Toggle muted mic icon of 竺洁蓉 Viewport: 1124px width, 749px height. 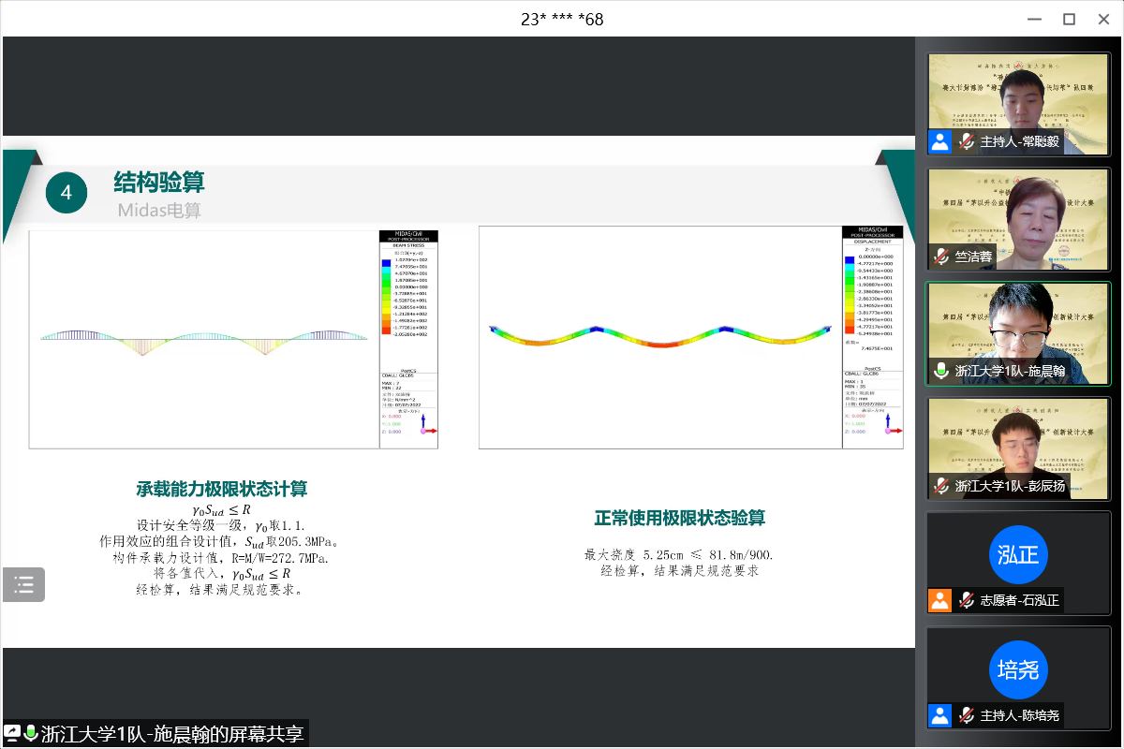[x=941, y=257]
